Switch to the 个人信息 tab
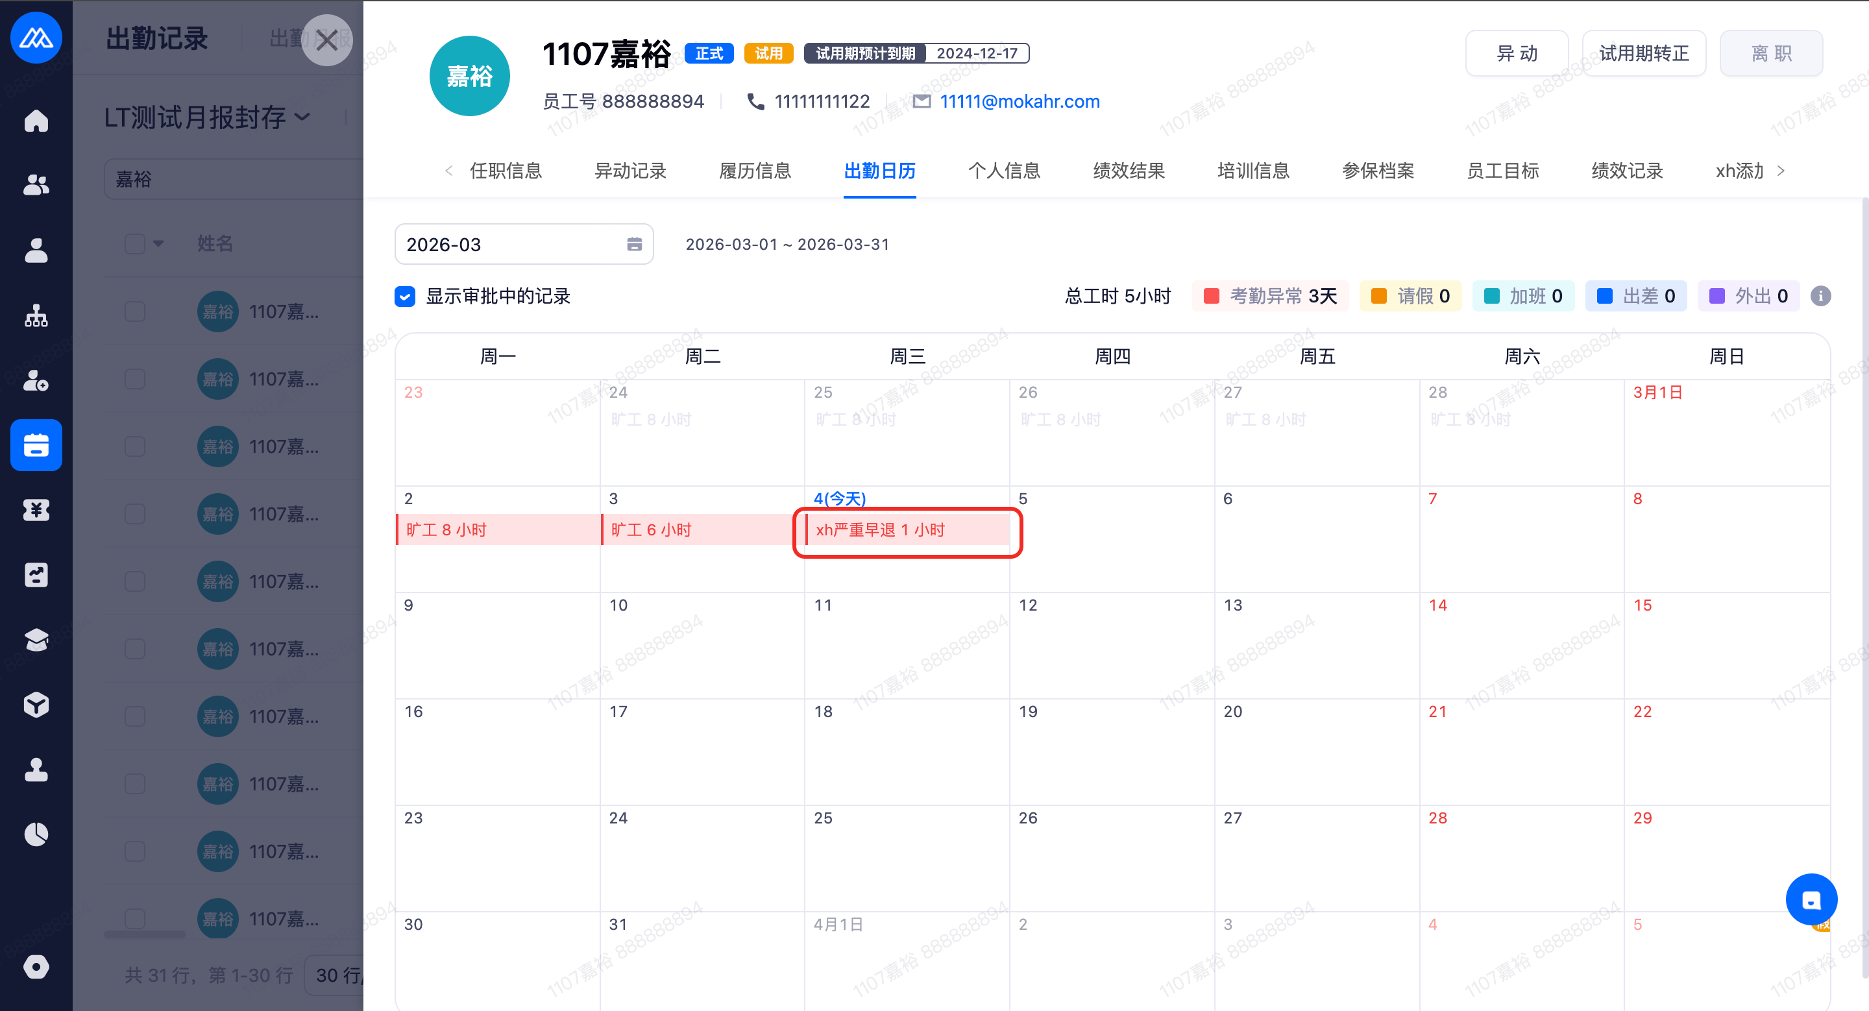 pyautogui.click(x=1003, y=171)
